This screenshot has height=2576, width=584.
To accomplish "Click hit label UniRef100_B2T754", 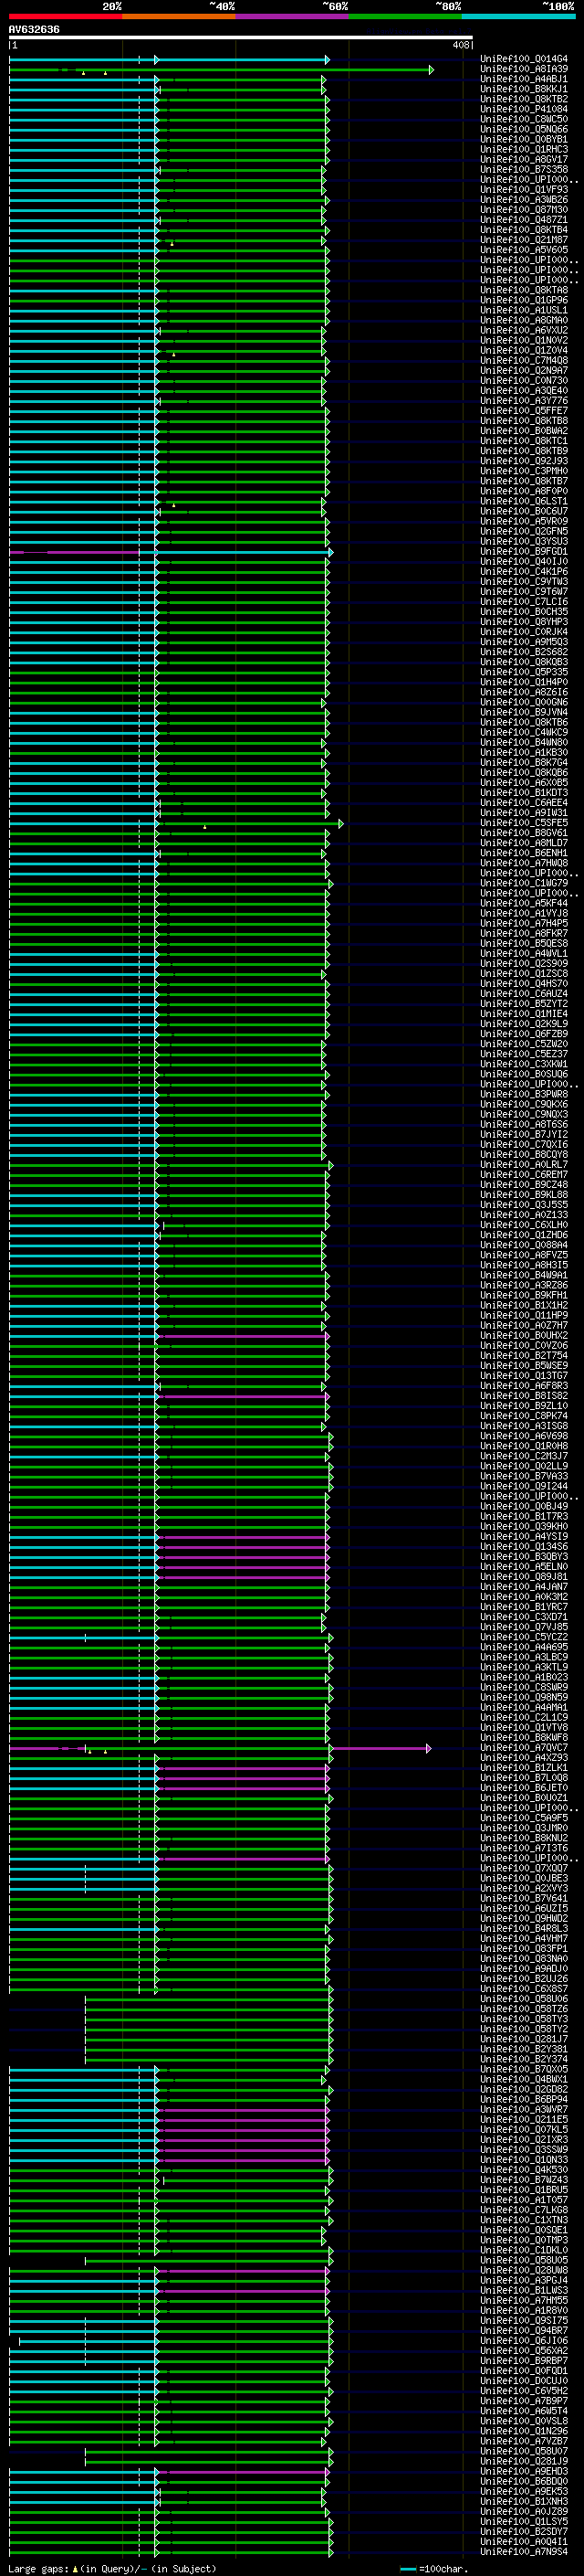I will click(523, 1355).
